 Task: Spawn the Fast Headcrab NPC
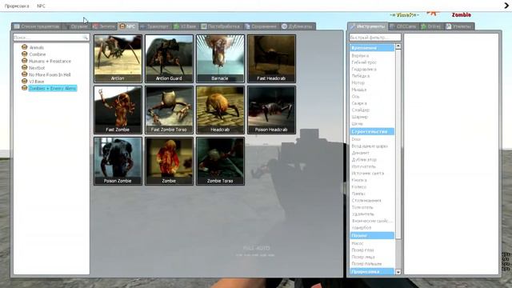272,58
